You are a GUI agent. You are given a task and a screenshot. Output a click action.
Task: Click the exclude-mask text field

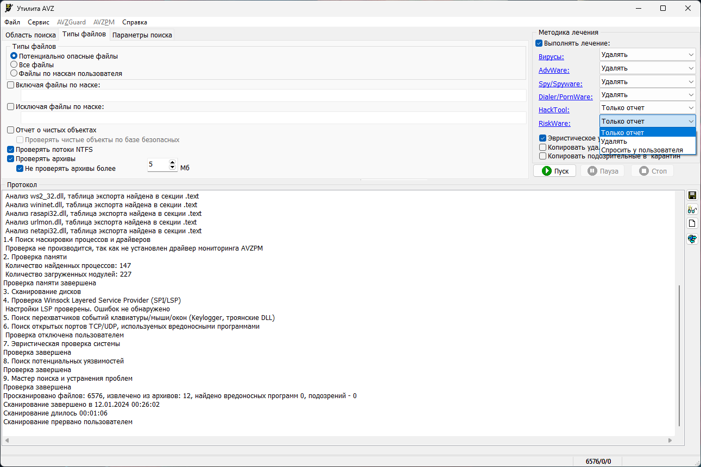pyautogui.click(x=273, y=118)
